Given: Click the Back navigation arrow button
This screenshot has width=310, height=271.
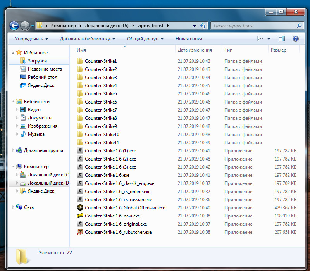Looking at the screenshot, I should tap(14, 26).
